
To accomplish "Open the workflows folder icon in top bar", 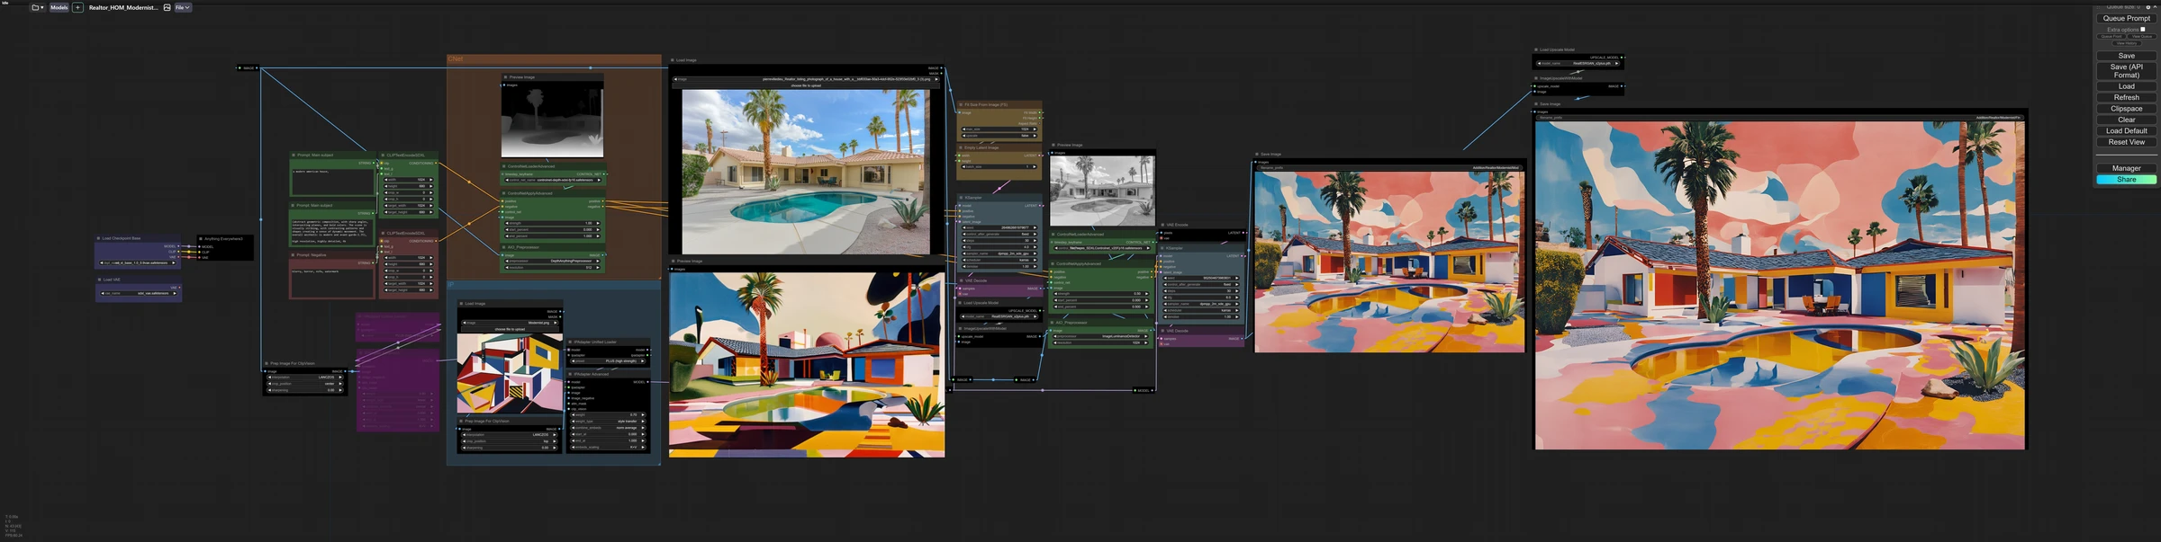I will click(36, 7).
